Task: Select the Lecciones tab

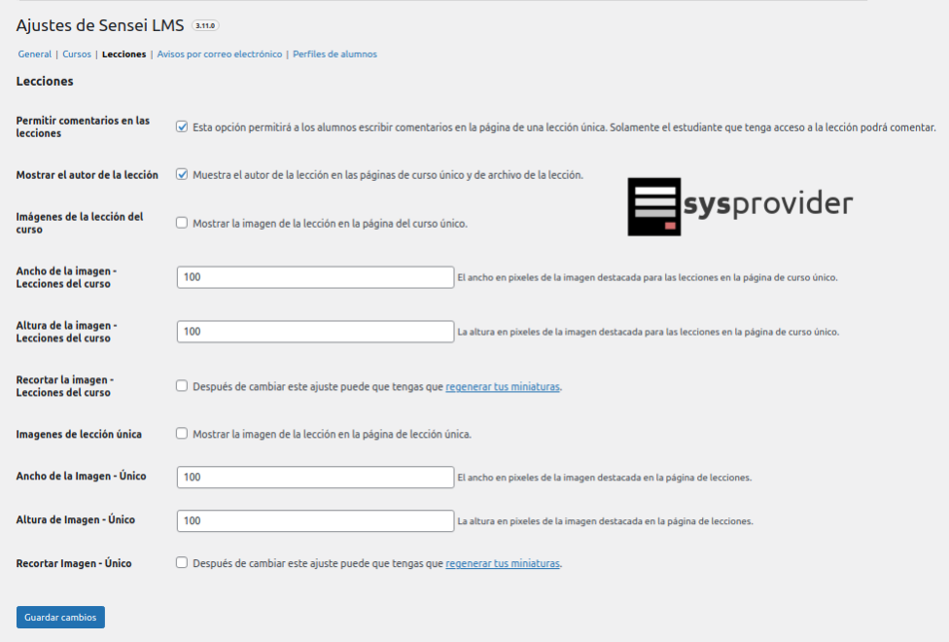Action: [x=124, y=54]
